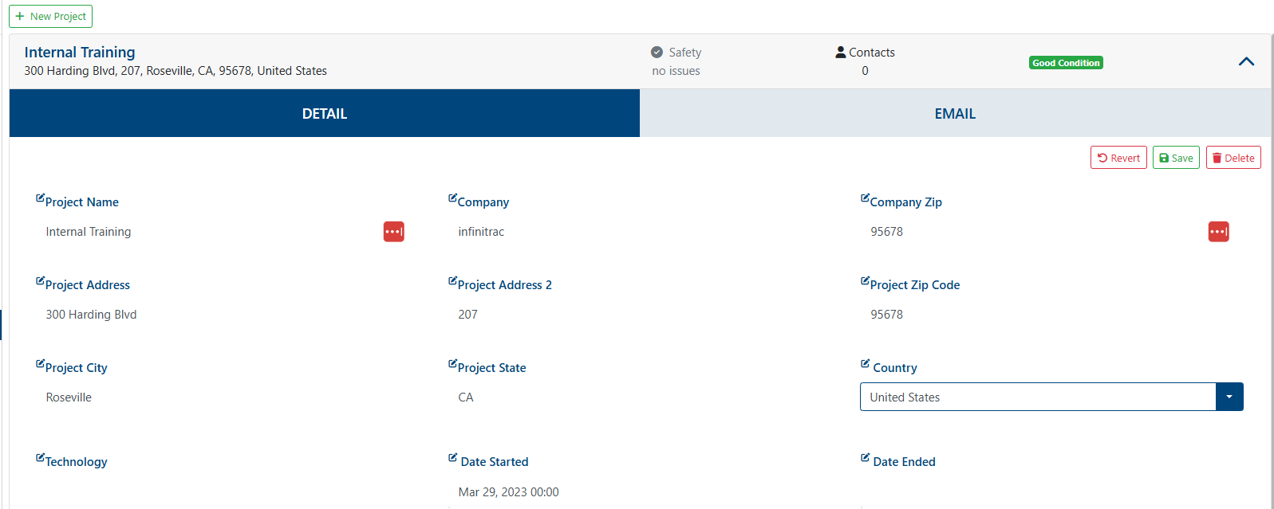Switch to the EMAIL tab
This screenshot has width=1274, height=509.
[955, 113]
